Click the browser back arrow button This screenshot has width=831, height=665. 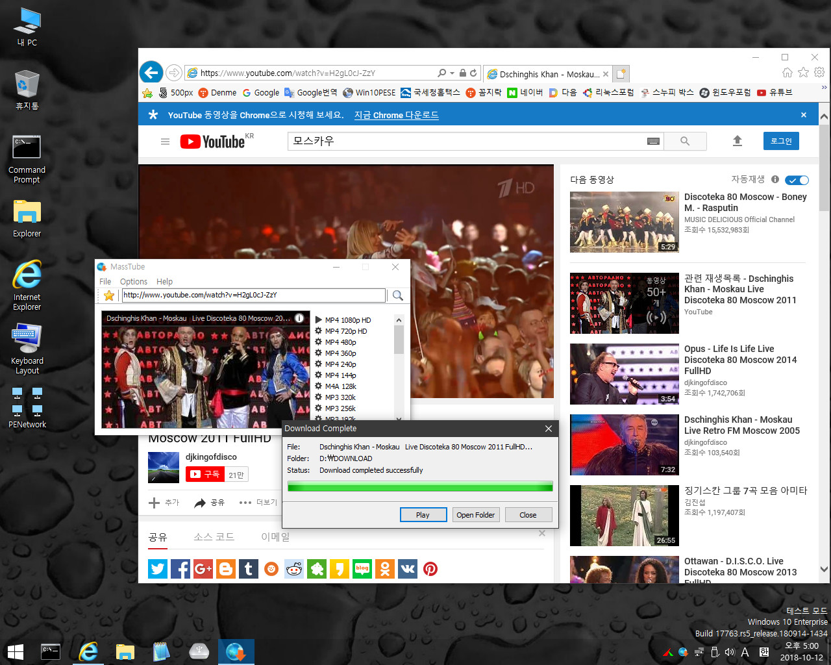pyautogui.click(x=151, y=73)
